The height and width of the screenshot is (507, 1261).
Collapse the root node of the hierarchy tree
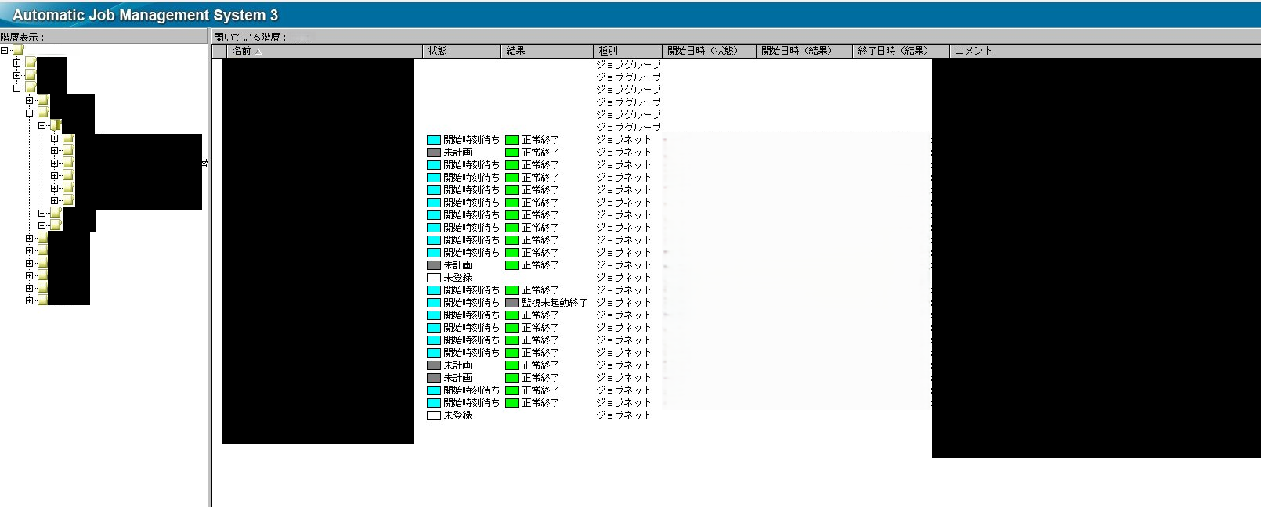pos(5,50)
